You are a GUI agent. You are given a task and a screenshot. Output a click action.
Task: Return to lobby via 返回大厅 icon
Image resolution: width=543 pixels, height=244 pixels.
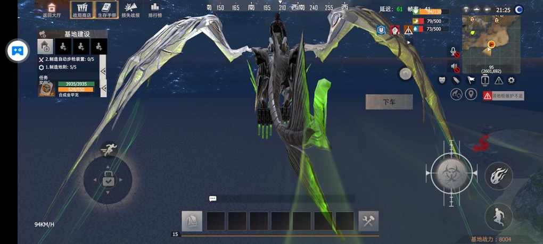[x=51, y=10]
